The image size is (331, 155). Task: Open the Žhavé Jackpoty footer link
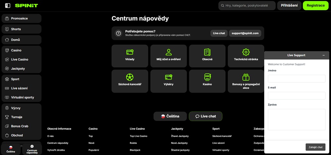point(180,136)
